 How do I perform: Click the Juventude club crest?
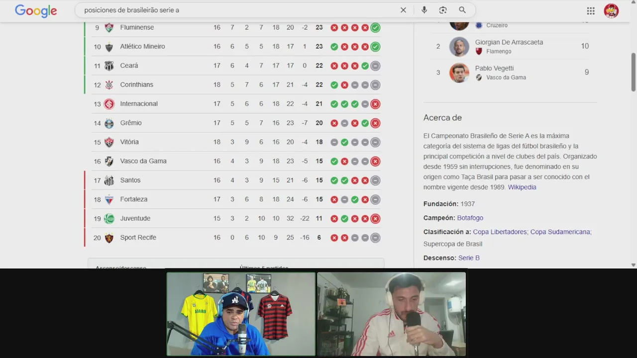[109, 218]
